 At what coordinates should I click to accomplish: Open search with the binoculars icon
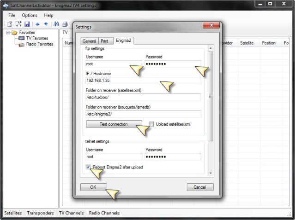coord(56,24)
